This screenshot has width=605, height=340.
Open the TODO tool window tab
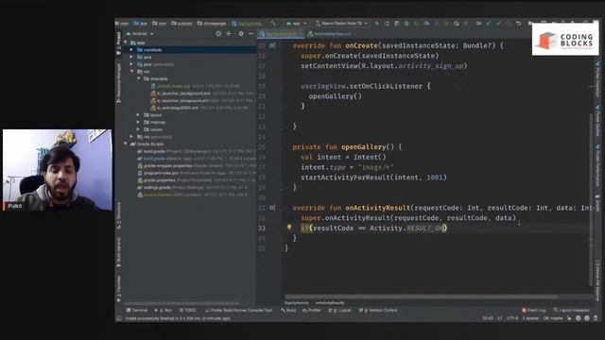pos(188,310)
